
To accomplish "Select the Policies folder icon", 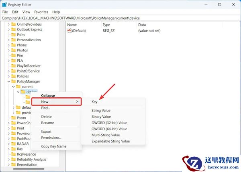I will click(x=14, y=76).
